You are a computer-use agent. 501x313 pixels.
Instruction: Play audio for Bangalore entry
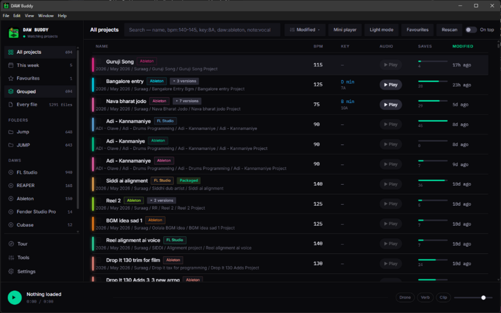tap(390, 85)
